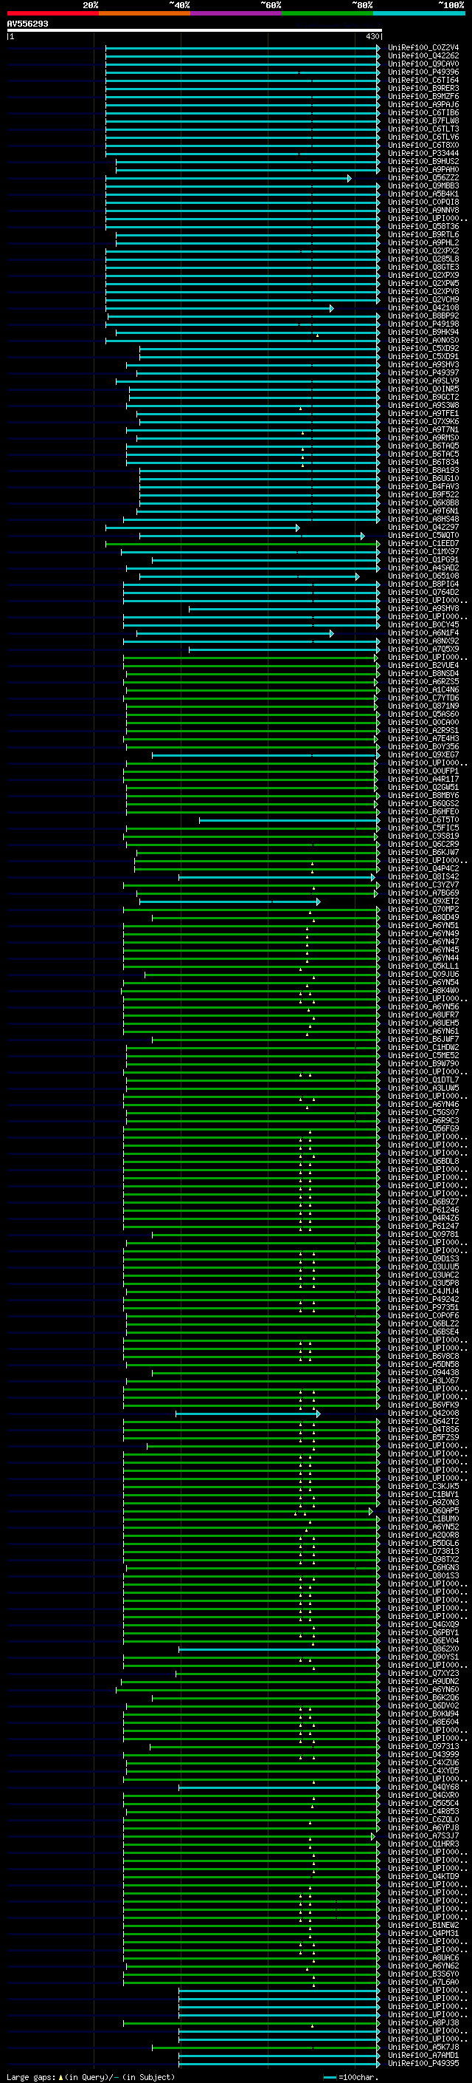Click the UniRef100_B9RTL6 label

click(423, 234)
